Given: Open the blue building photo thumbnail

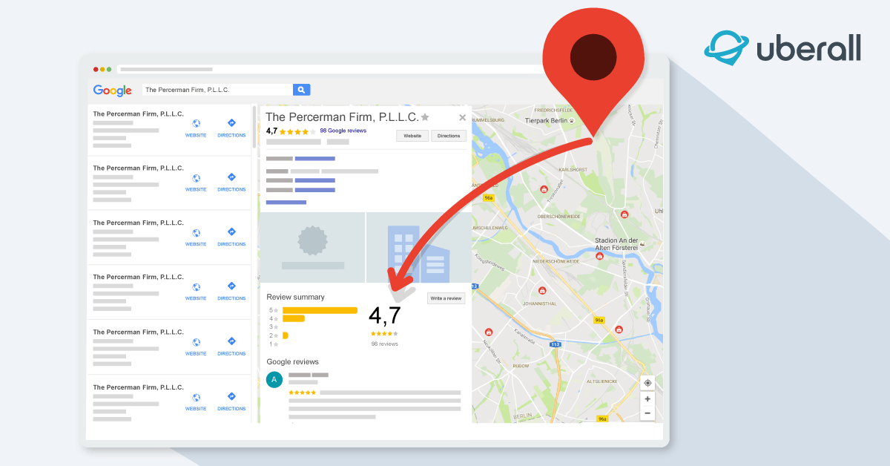Looking at the screenshot, I should [x=419, y=248].
